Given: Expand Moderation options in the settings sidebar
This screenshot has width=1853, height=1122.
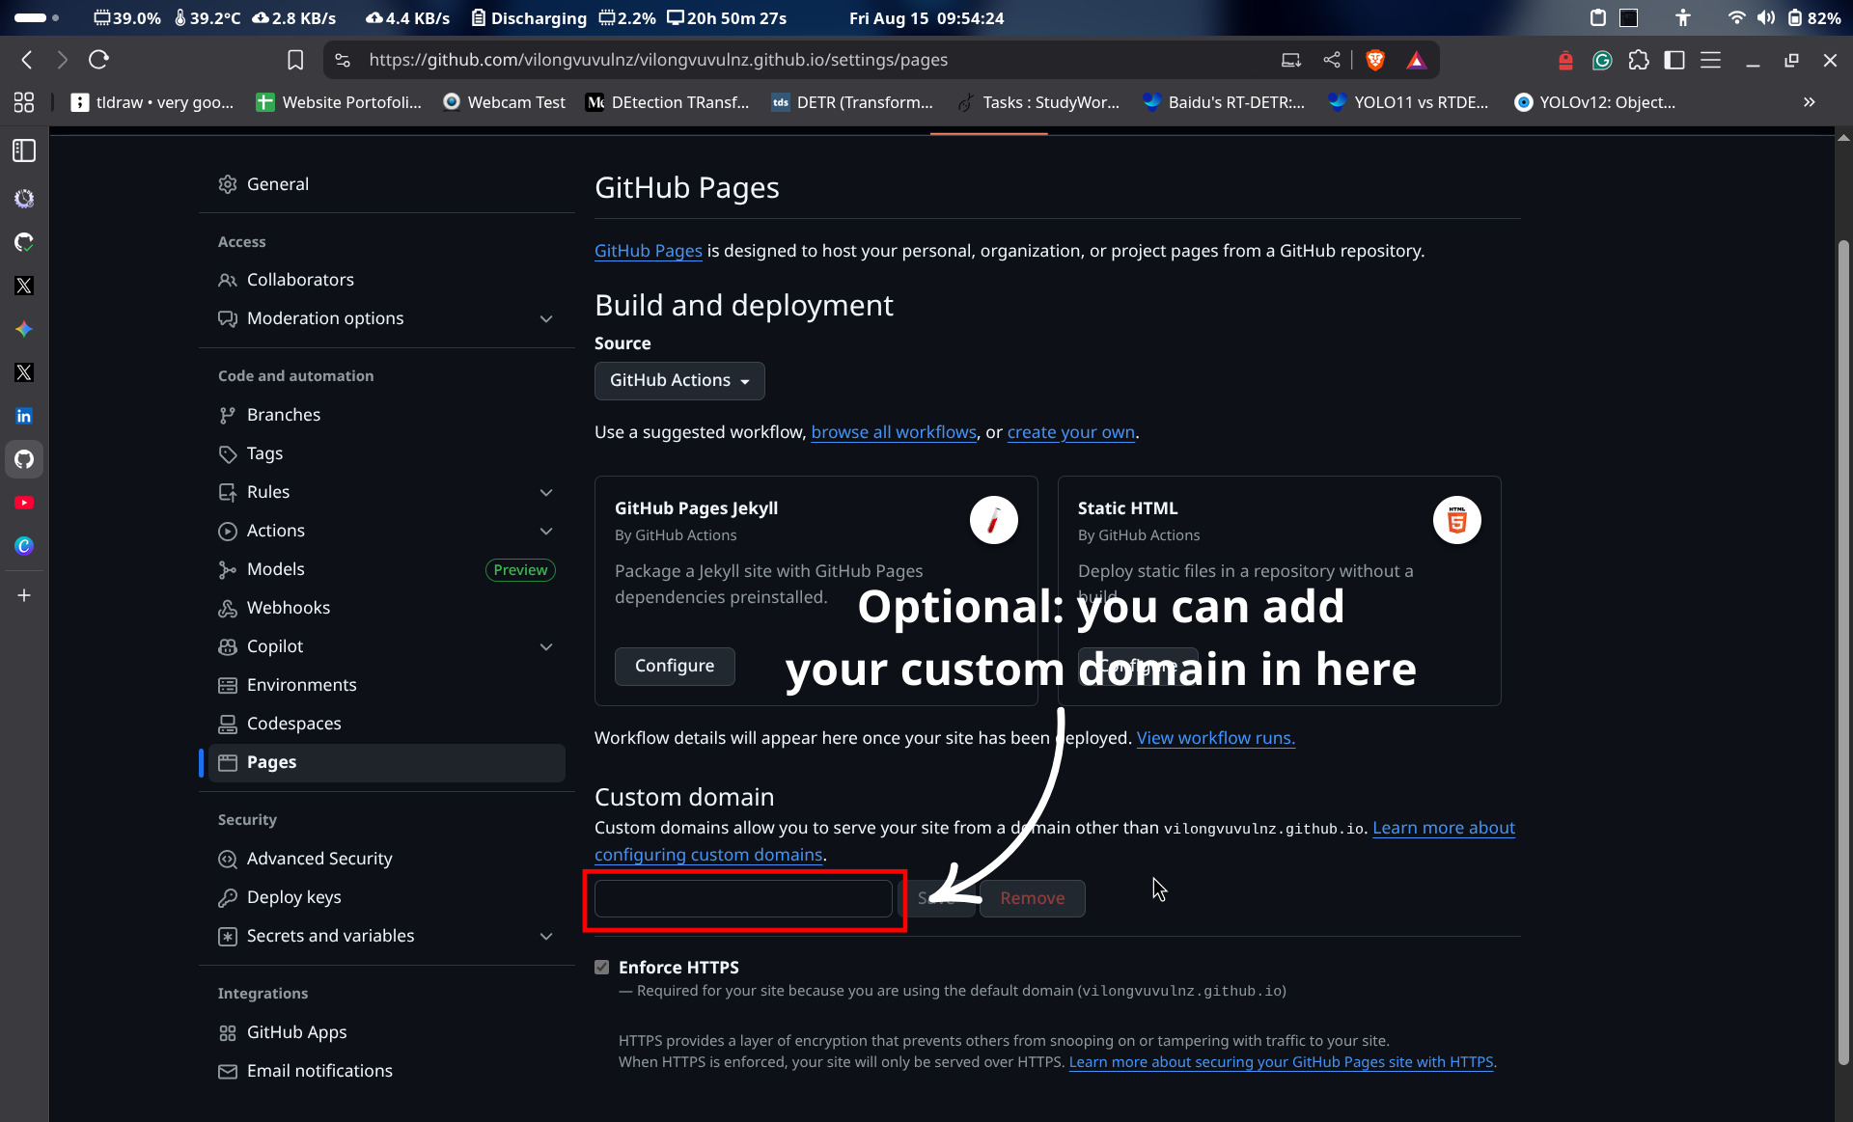Looking at the screenshot, I should [x=546, y=318].
